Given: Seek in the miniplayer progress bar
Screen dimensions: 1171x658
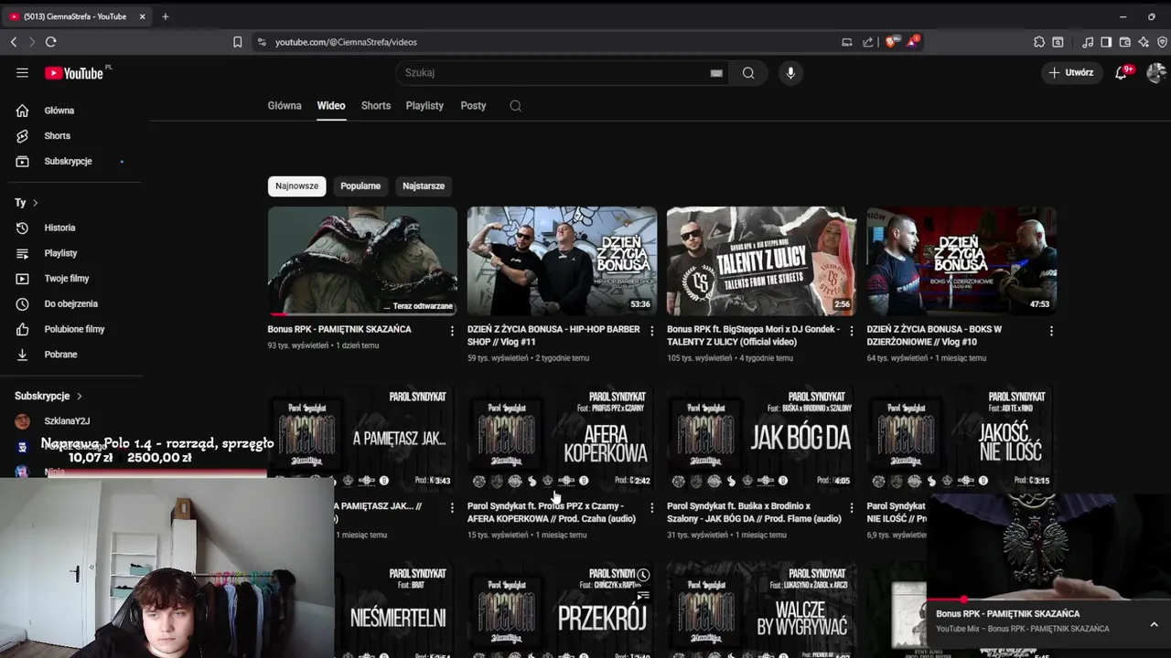Looking at the screenshot, I should click(x=1048, y=601).
